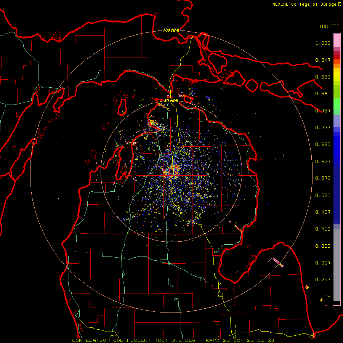Click the DCC product label

tap(335, 23)
